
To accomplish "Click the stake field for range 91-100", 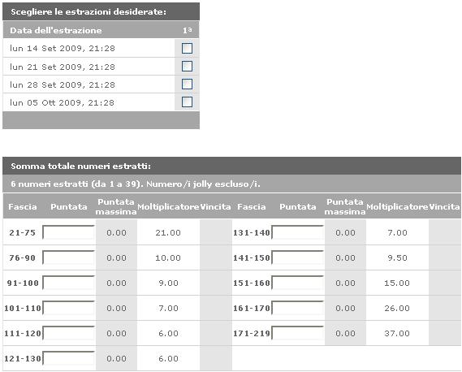I will (69, 283).
